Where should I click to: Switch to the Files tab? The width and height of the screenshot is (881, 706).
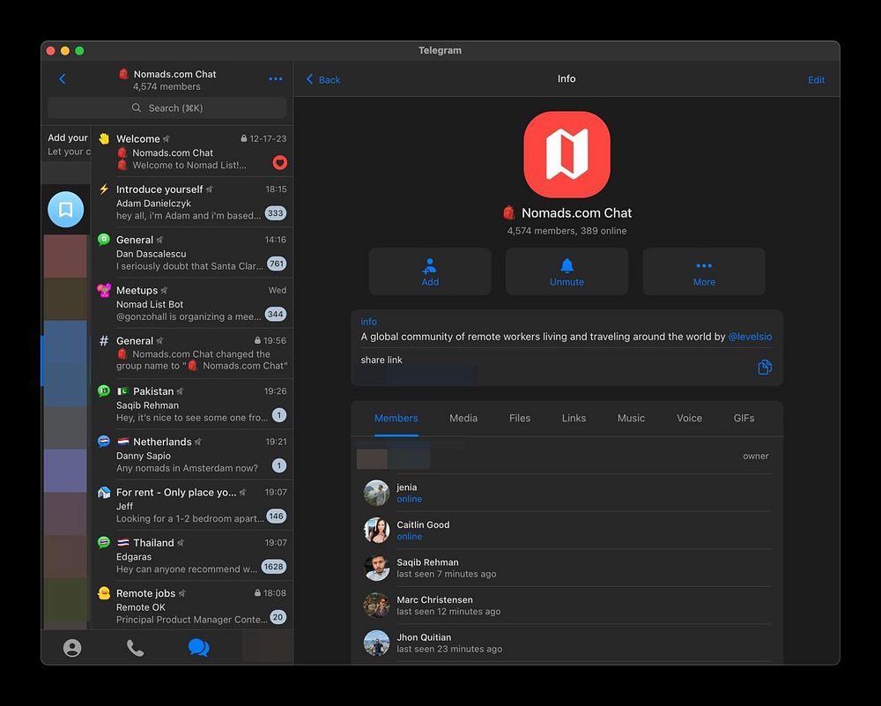pos(519,418)
